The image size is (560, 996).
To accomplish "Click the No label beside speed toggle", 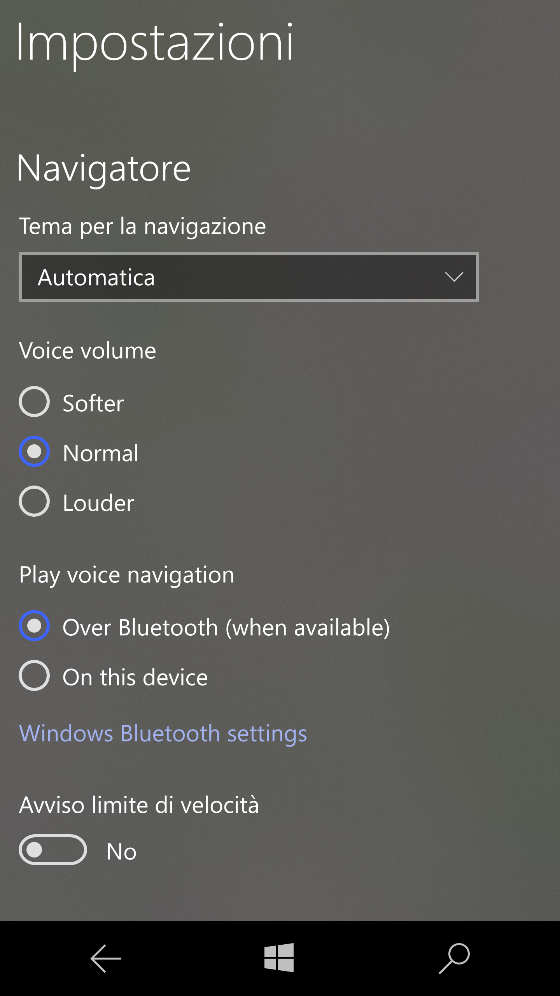I will 122,851.
